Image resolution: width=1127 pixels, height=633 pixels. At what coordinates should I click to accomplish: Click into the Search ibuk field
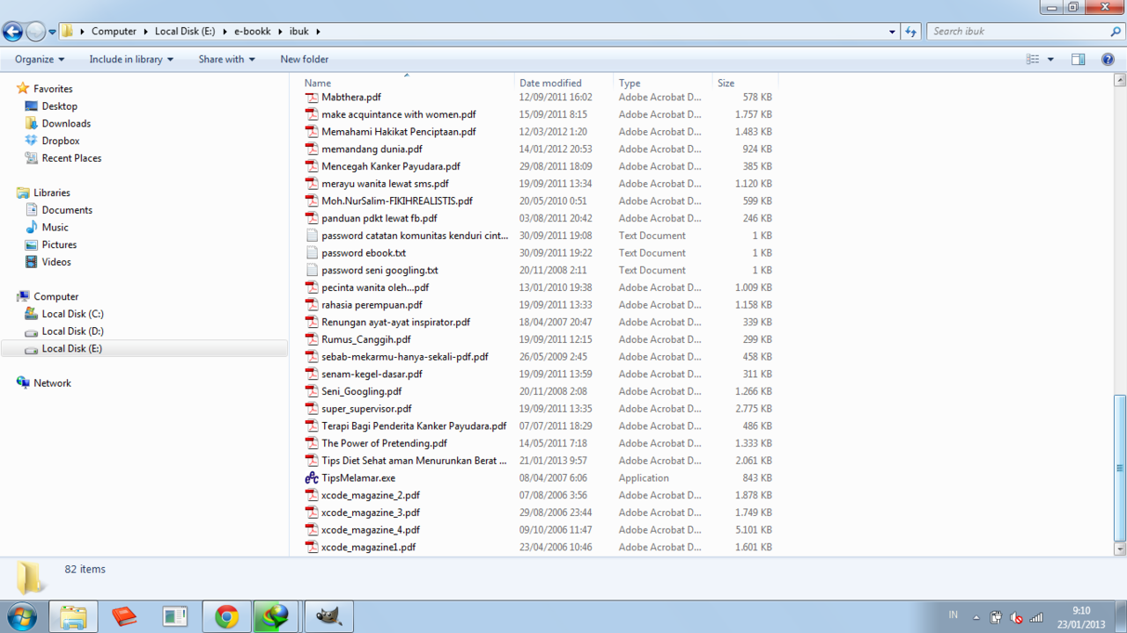(x=1019, y=32)
